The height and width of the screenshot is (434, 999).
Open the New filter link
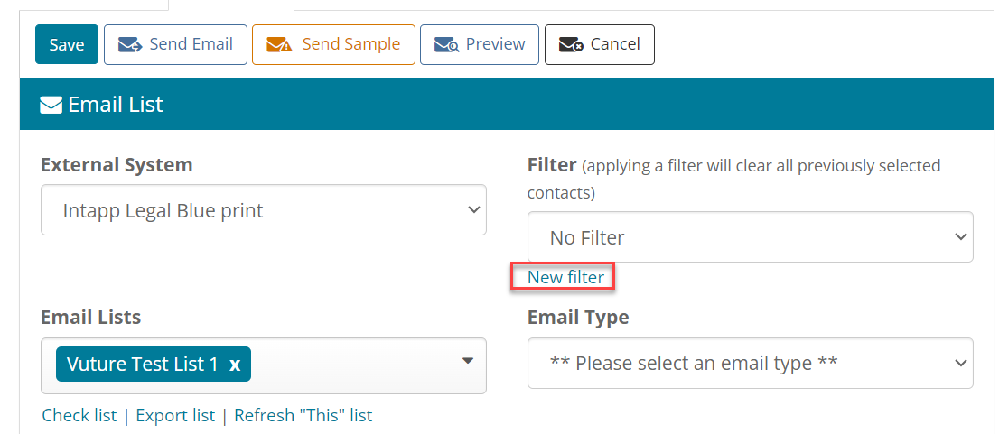tap(565, 278)
